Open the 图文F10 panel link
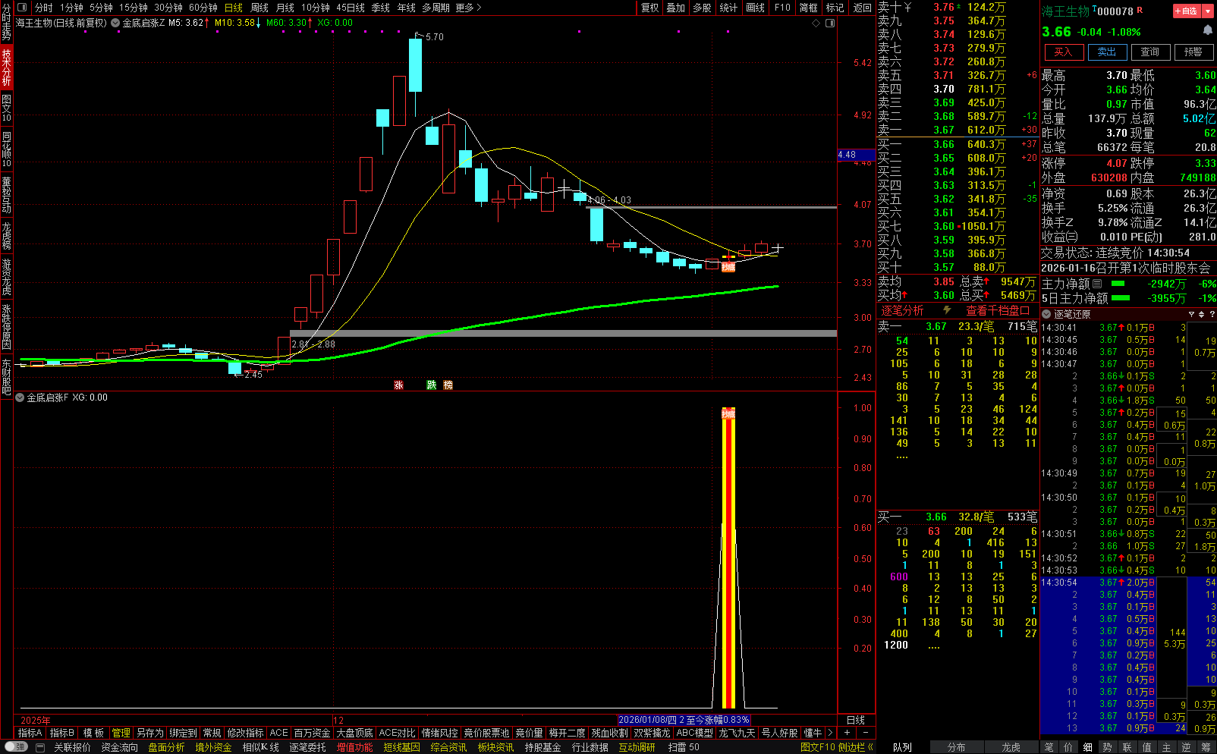Image resolution: width=1217 pixels, height=754 pixels. [817, 747]
